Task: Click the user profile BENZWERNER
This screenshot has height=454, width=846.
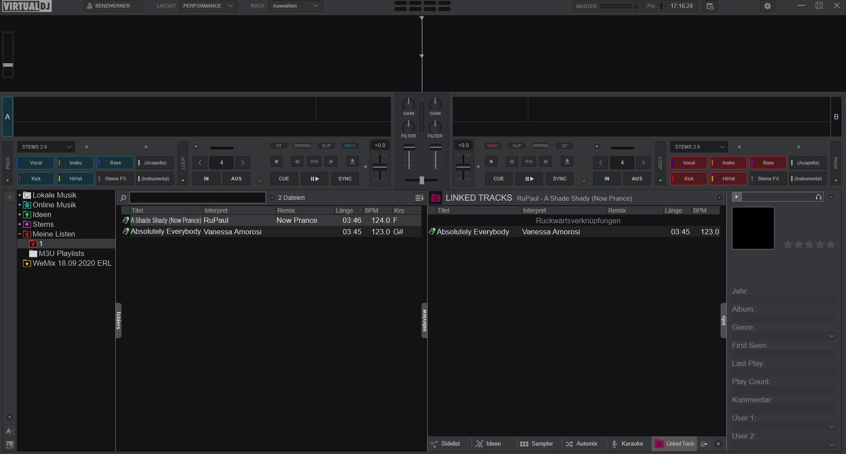Action: tap(113, 6)
